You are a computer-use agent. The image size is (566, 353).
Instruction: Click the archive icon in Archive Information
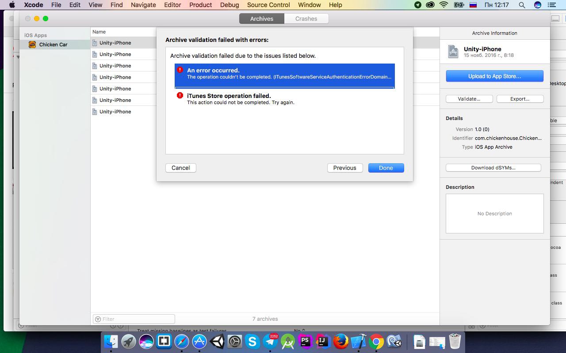pyautogui.click(x=453, y=52)
